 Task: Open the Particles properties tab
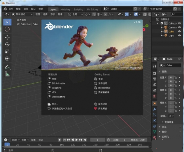click(155, 115)
